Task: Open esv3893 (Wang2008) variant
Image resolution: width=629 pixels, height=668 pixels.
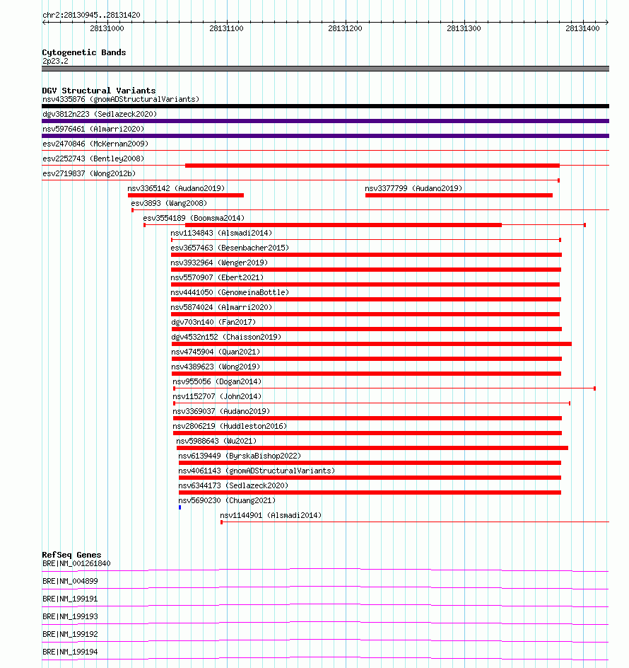Action: tap(169, 203)
